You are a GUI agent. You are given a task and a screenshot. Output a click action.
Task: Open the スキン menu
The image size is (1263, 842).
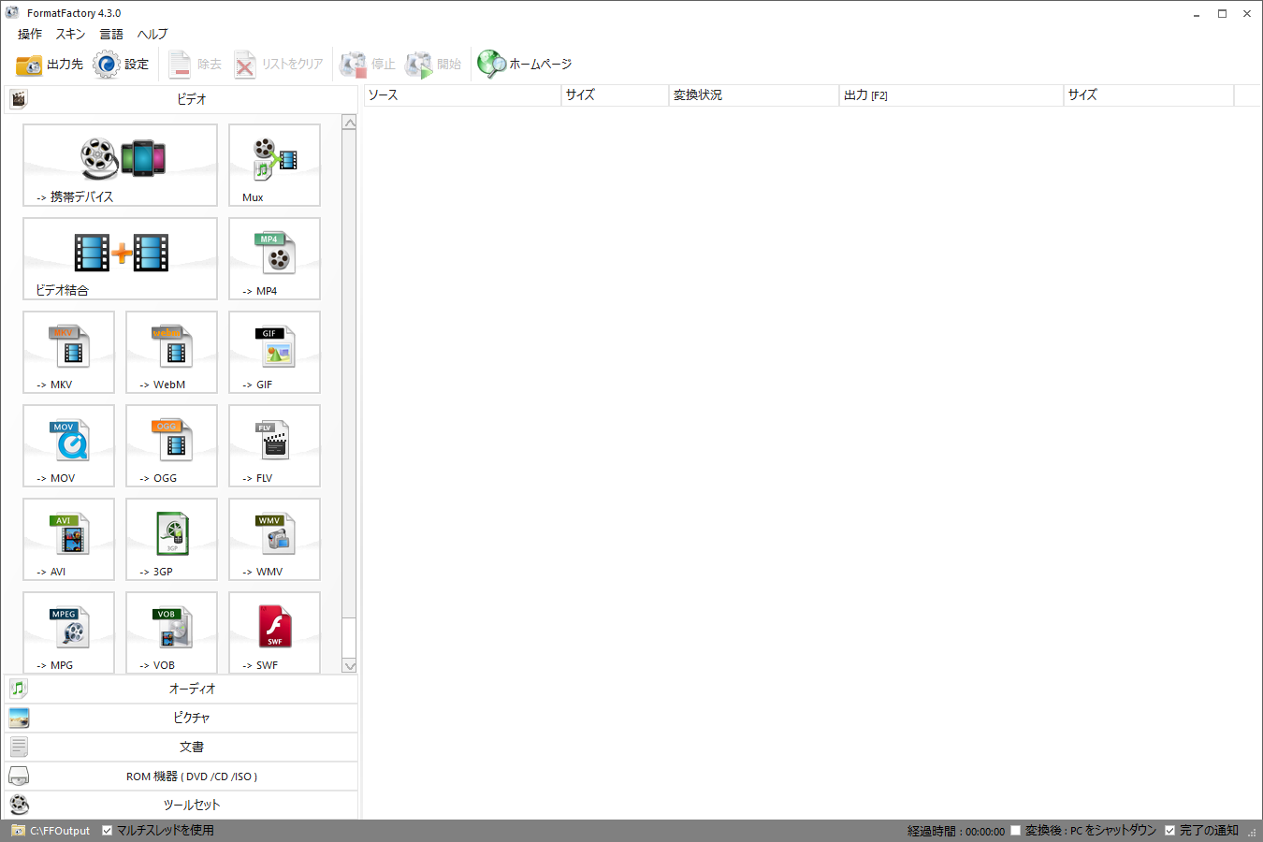(x=70, y=34)
